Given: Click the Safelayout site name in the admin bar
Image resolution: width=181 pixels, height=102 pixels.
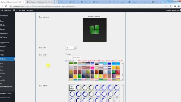Looking at the screenshot, I should (x=8, y=10).
